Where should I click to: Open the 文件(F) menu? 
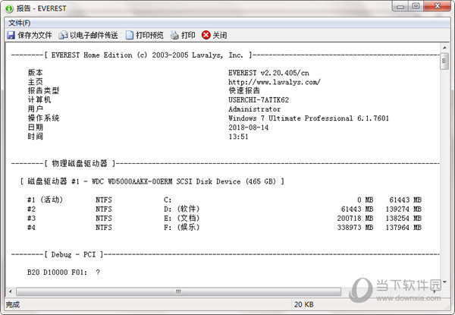[20, 23]
